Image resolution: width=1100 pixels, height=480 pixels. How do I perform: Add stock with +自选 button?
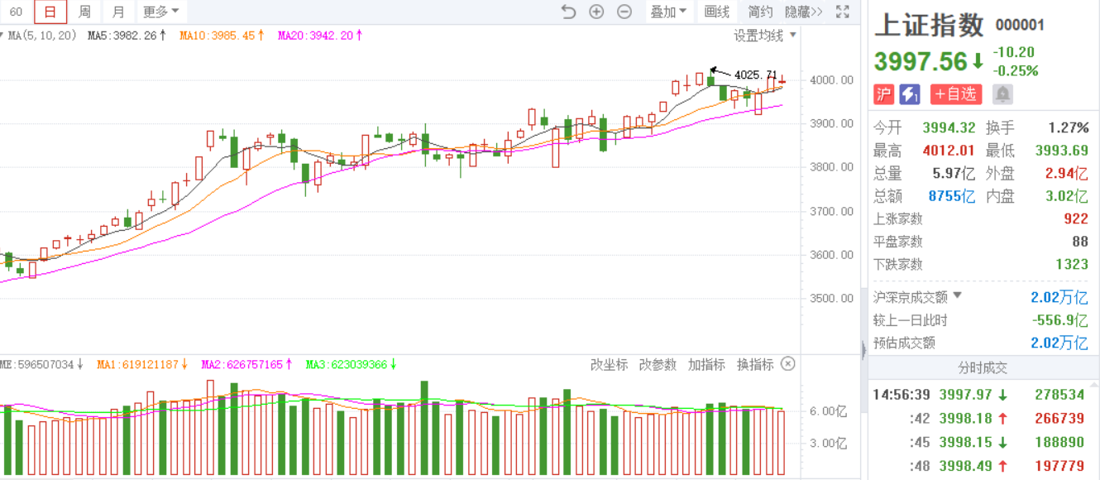click(x=955, y=94)
